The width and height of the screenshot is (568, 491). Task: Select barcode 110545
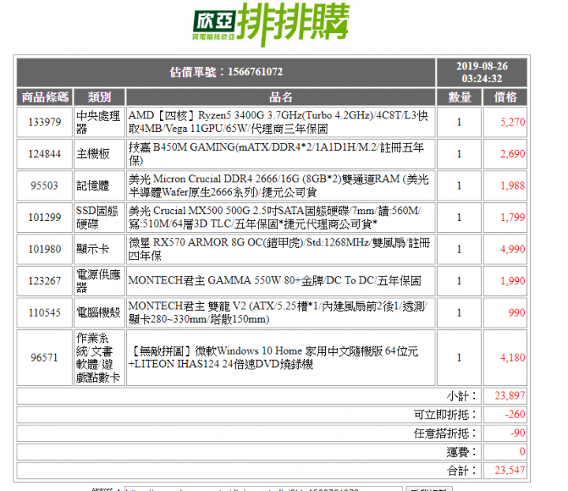(44, 313)
